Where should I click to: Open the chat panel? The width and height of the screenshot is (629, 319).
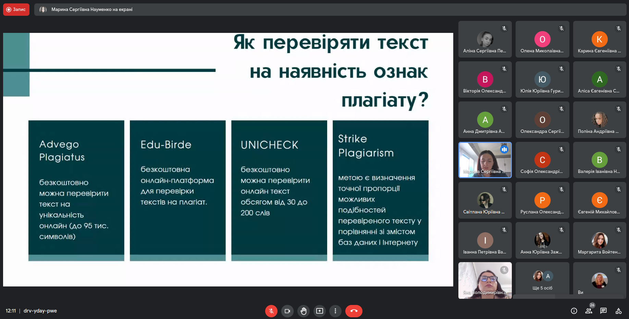pos(603,311)
